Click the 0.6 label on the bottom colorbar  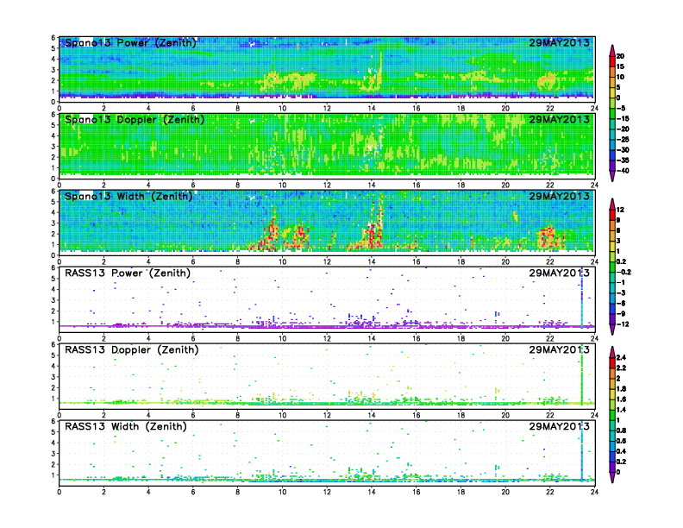click(621, 441)
